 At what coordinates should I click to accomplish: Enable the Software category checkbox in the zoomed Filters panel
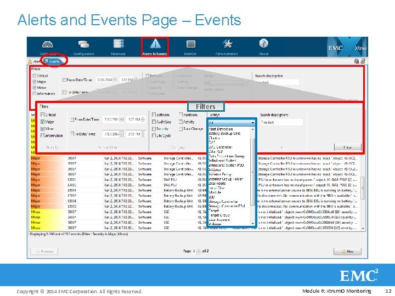[154, 115]
